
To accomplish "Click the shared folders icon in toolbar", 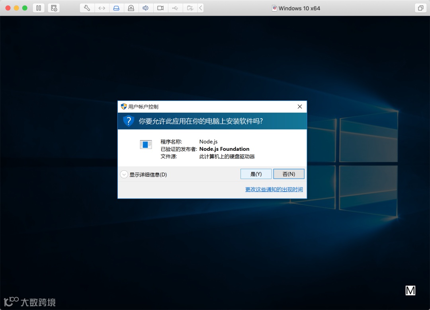I will (x=190, y=8).
